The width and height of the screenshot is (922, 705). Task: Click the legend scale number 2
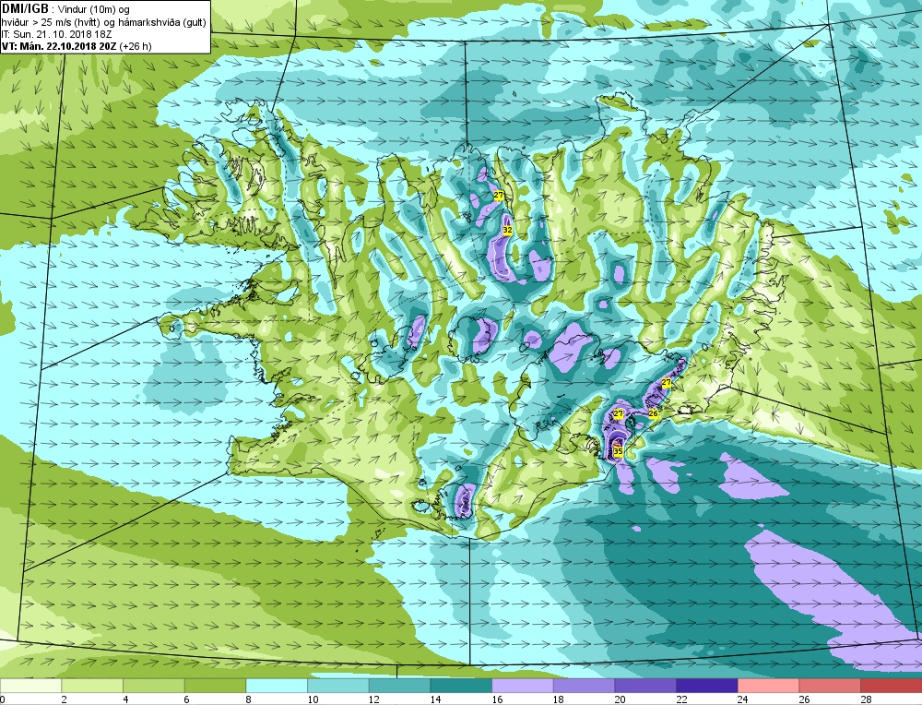click(x=65, y=699)
